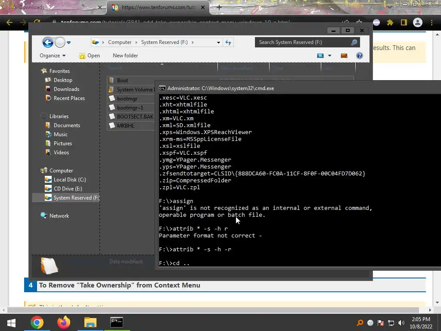Viewport: 441px width, 331px height.
Task: Click the File Explorer taskbar icon
Action: (90, 322)
